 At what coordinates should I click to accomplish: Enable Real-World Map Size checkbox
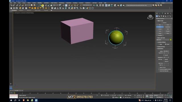159,71
